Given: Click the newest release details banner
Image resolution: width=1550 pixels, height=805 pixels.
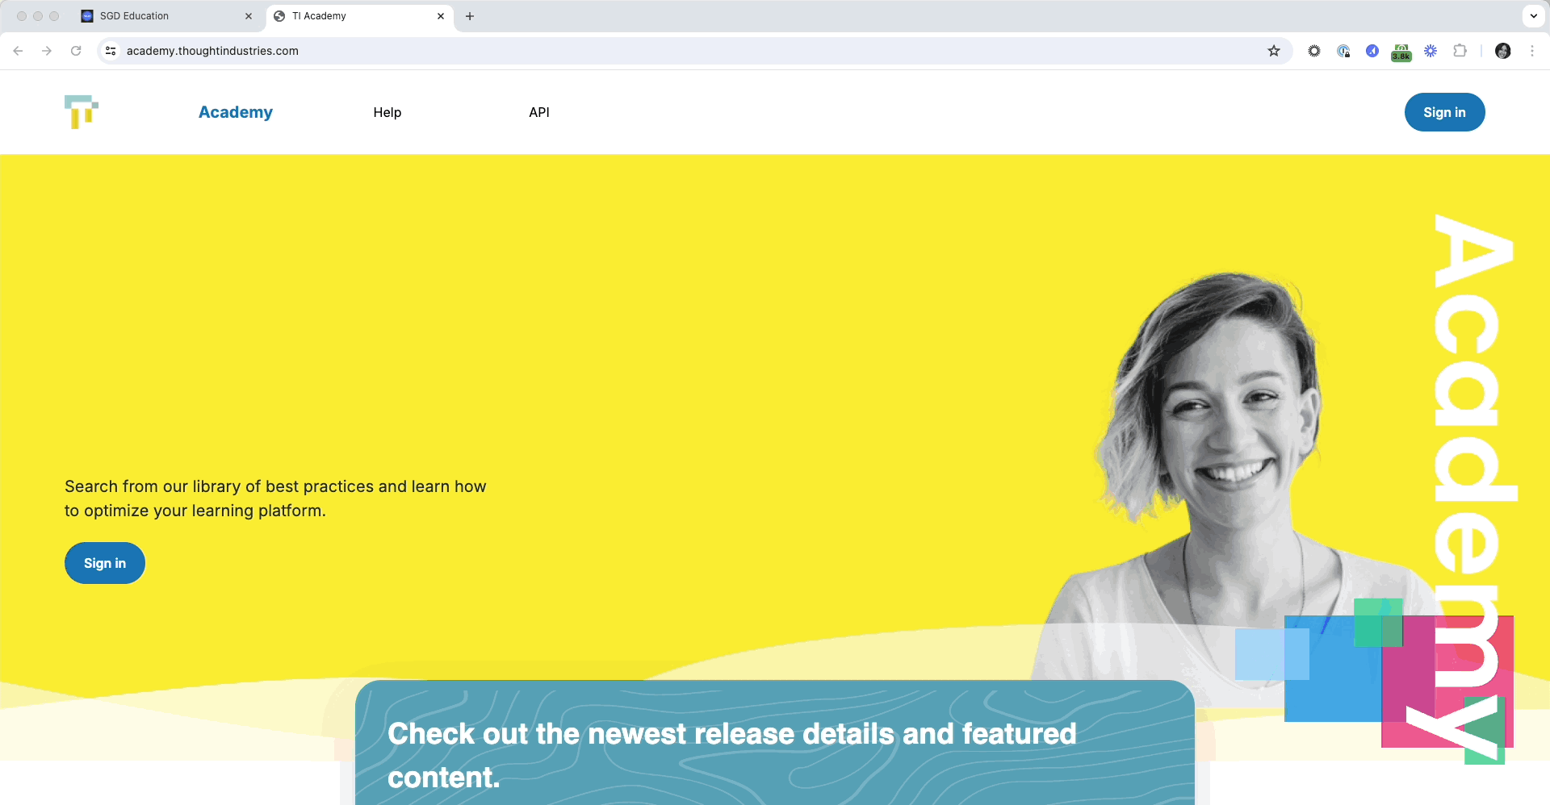Looking at the screenshot, I should [x=775, y=743].
